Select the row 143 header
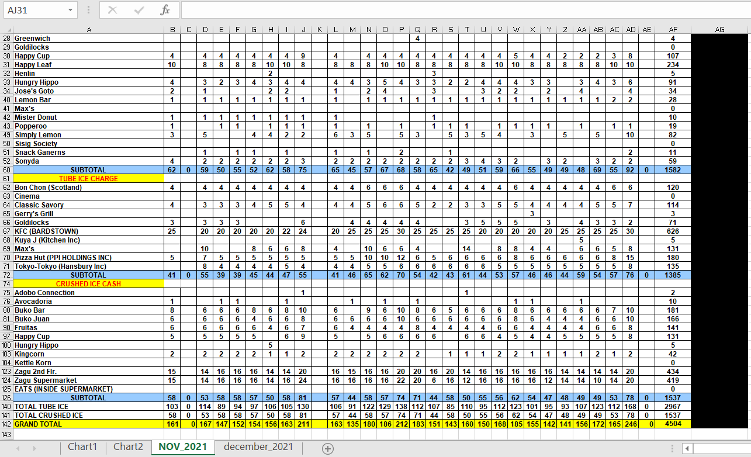This screenshot has height=457, width=751. tap(6, 434)
